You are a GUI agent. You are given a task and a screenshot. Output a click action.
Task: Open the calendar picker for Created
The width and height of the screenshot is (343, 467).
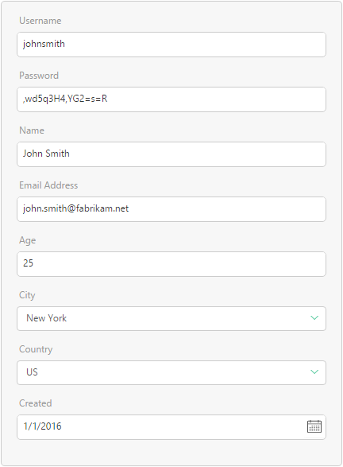point(314,426)
